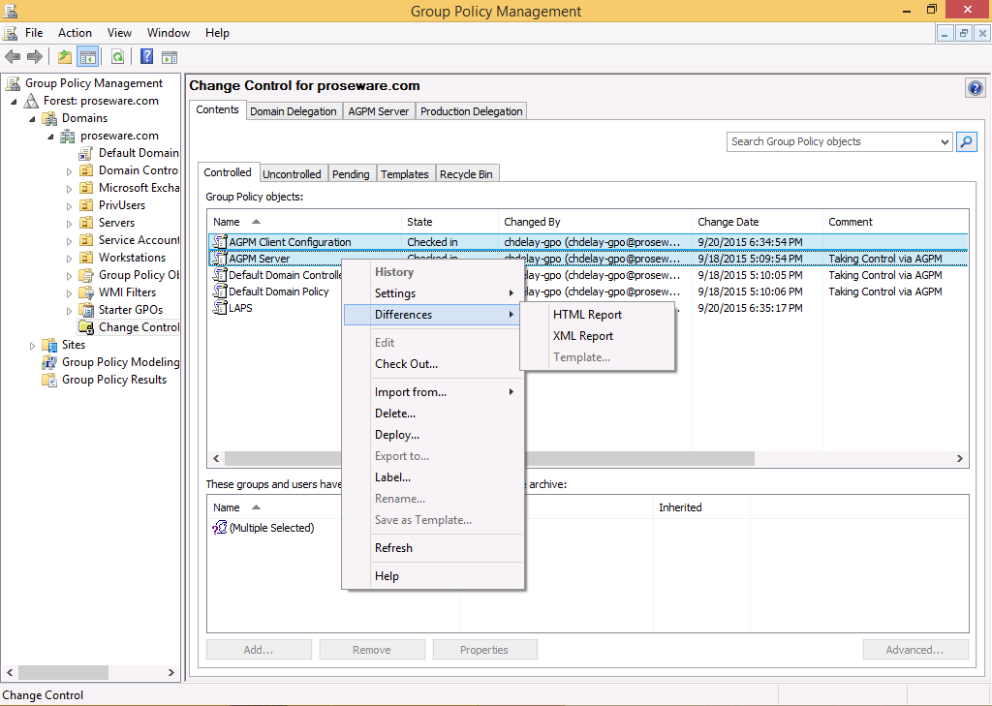Expand the Sites tree node
Screen dimensions: 992x706
click(x=32, y=346)
